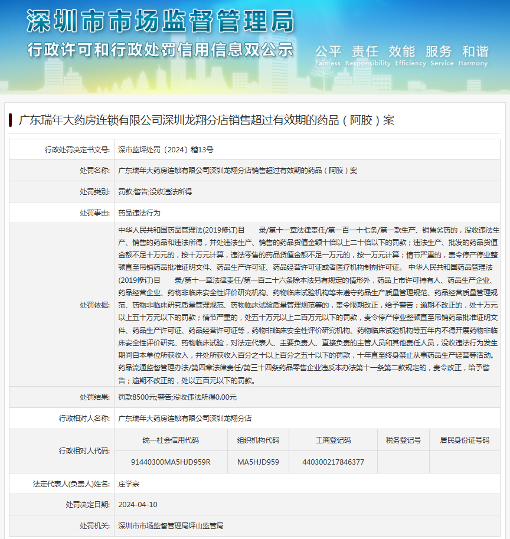Click the 处罚名称 label

click(95, 171)
